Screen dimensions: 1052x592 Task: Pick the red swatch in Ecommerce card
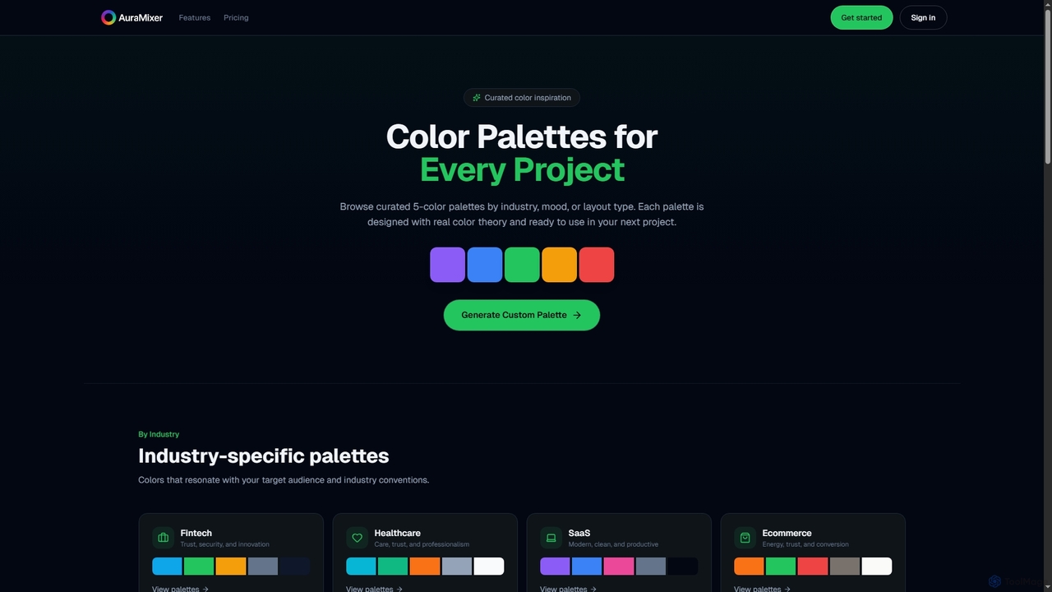point(813,566)
